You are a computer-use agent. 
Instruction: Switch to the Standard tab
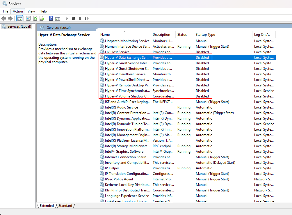click(65, 205)
